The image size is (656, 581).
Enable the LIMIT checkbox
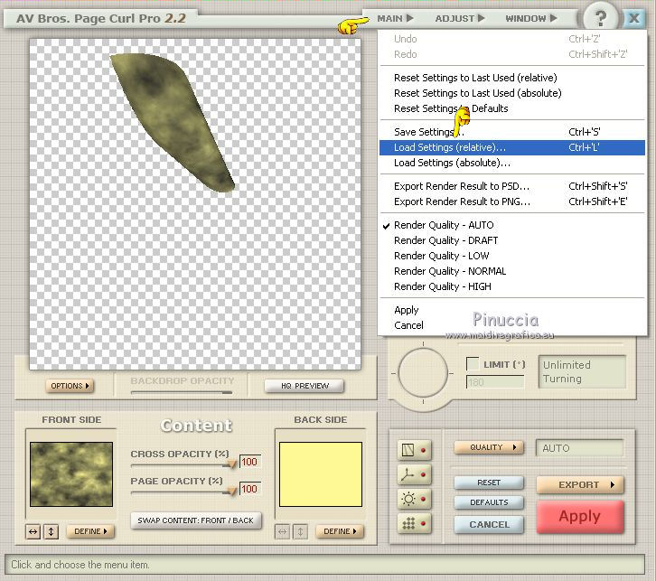coord(473,363)
